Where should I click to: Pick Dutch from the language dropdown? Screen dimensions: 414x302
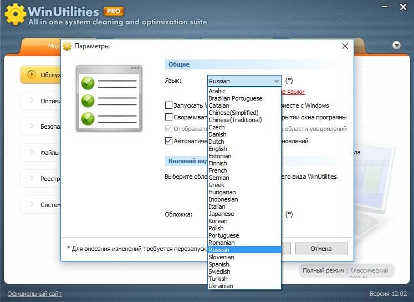244,142
